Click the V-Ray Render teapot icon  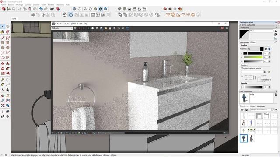[x=71, y=14]
